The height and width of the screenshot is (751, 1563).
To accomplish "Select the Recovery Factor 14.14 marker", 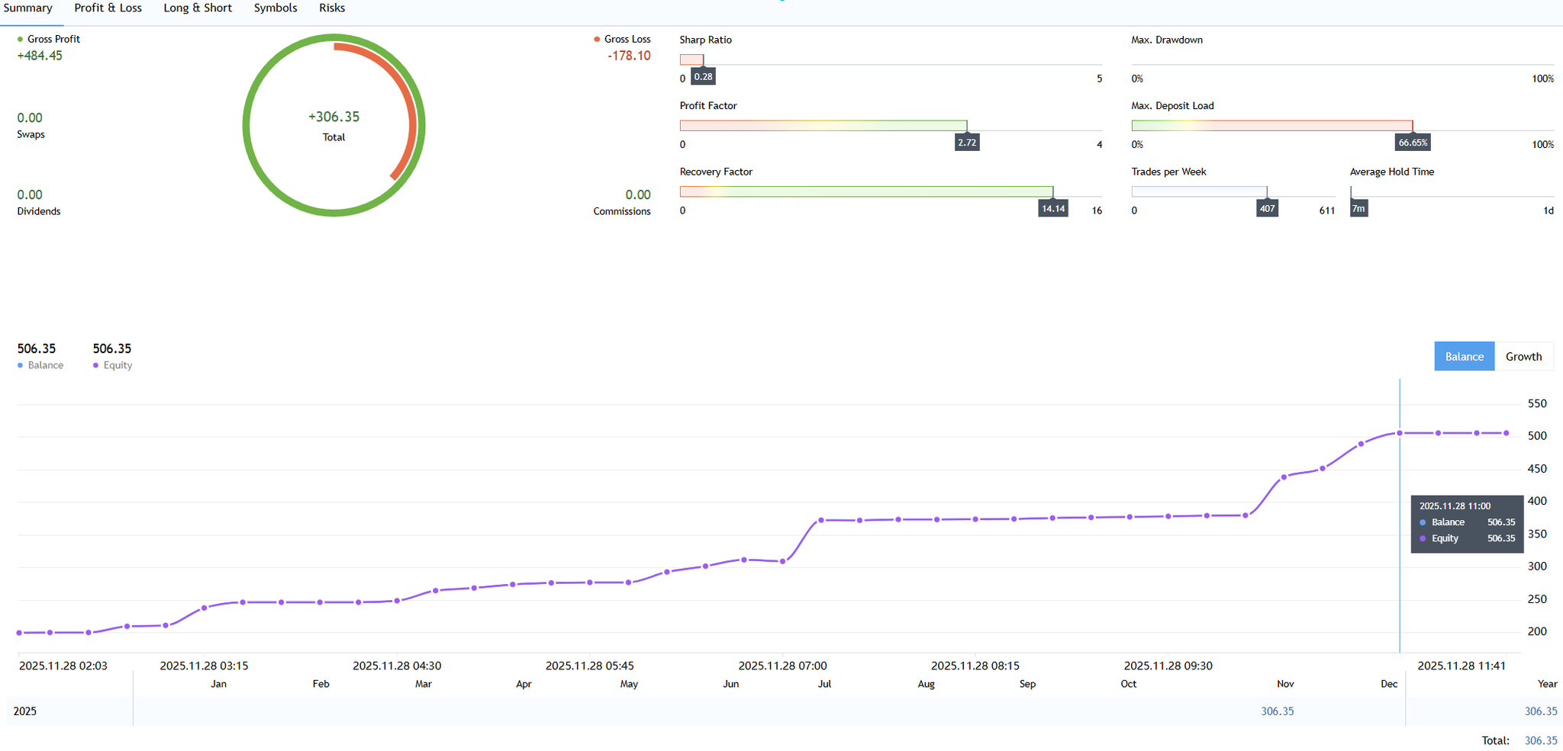I will click(x=1053, y=209).
